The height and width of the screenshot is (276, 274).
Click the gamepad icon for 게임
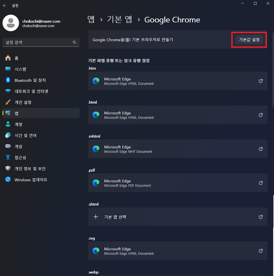(8, 146)
